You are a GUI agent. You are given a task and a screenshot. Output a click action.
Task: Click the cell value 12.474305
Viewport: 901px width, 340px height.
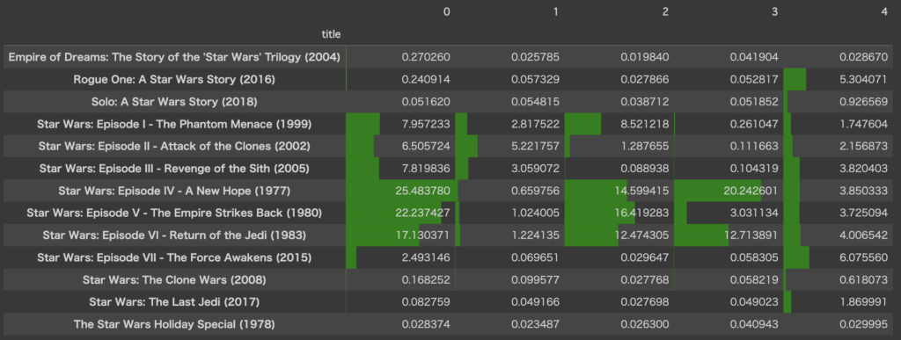642,235
